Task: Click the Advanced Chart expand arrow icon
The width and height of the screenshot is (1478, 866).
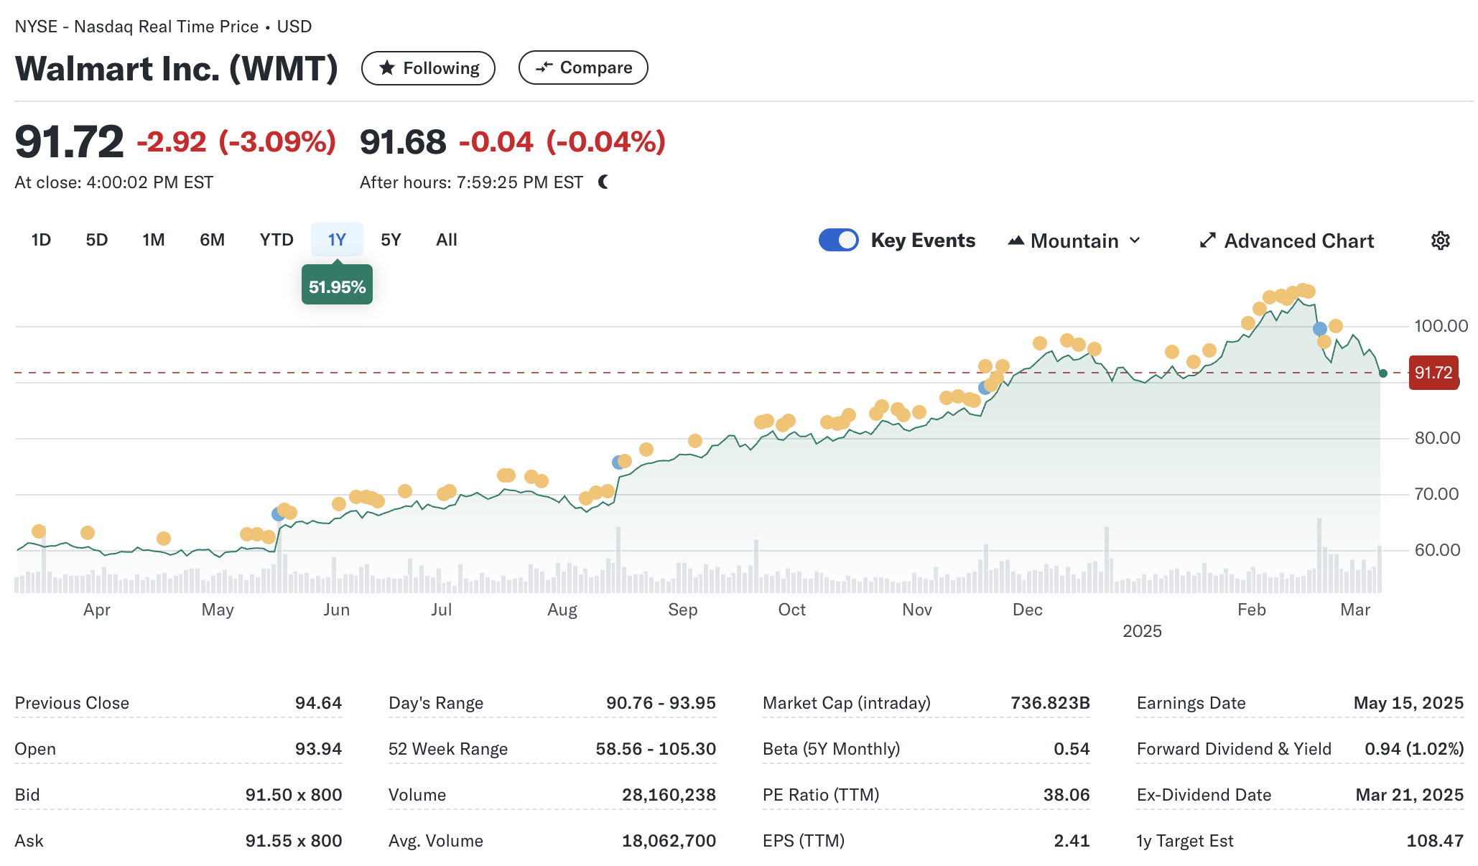Action: (1207, 241)
